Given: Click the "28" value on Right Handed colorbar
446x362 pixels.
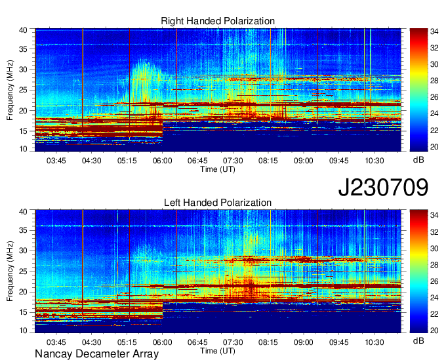Looking at the screenshot, I should [x=434, y=81].
